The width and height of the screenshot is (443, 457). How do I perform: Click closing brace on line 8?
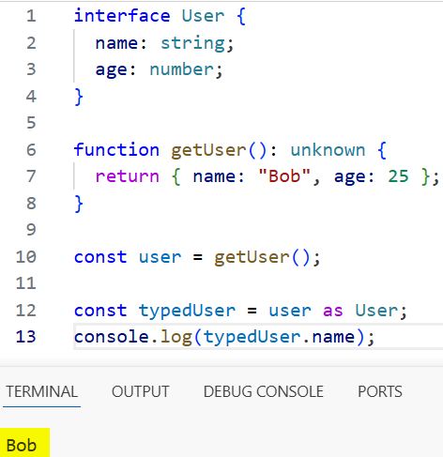coord(79,204)
